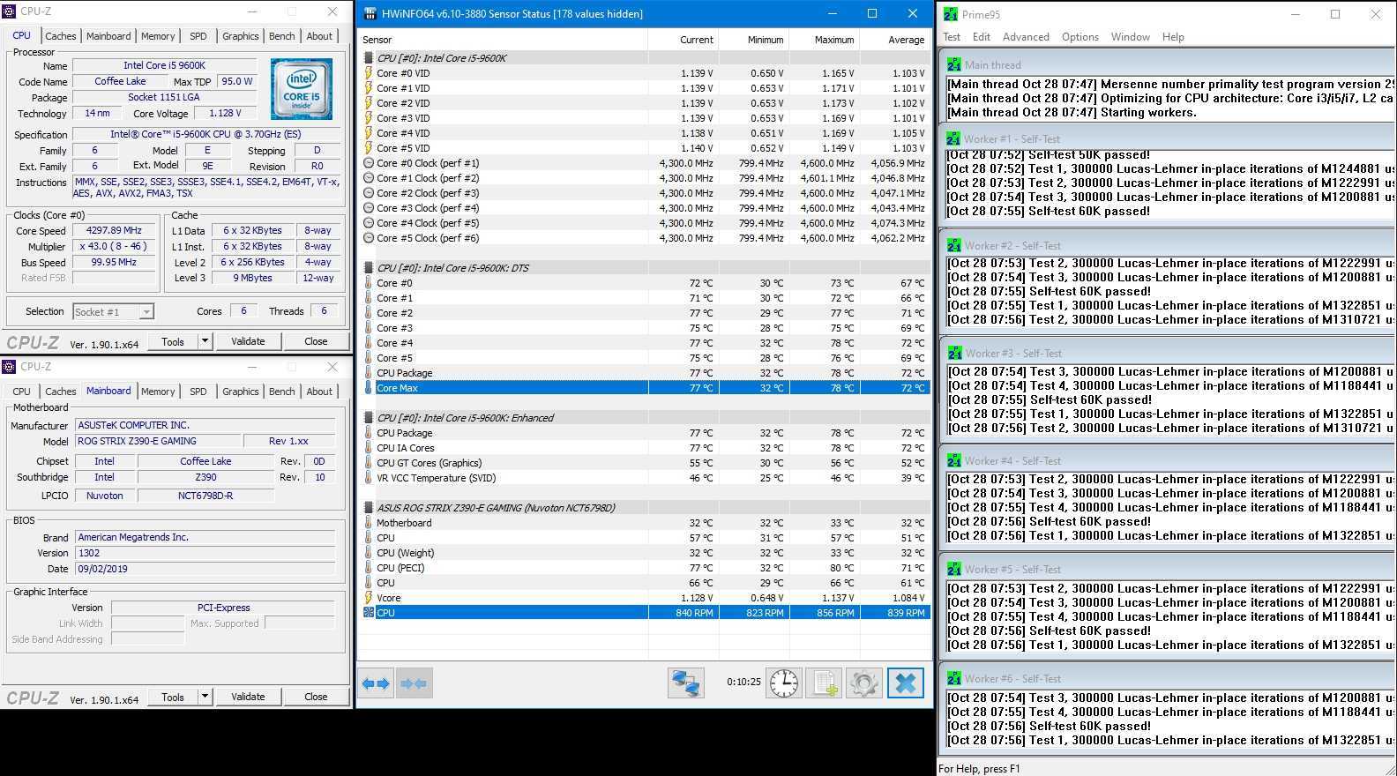Open HWiNFO network remote monitoring icon

tap(685, 683)
